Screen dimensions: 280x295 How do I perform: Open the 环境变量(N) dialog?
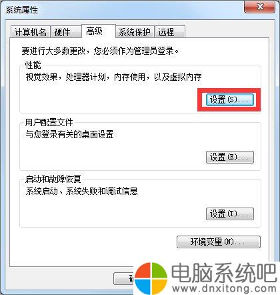218,242
